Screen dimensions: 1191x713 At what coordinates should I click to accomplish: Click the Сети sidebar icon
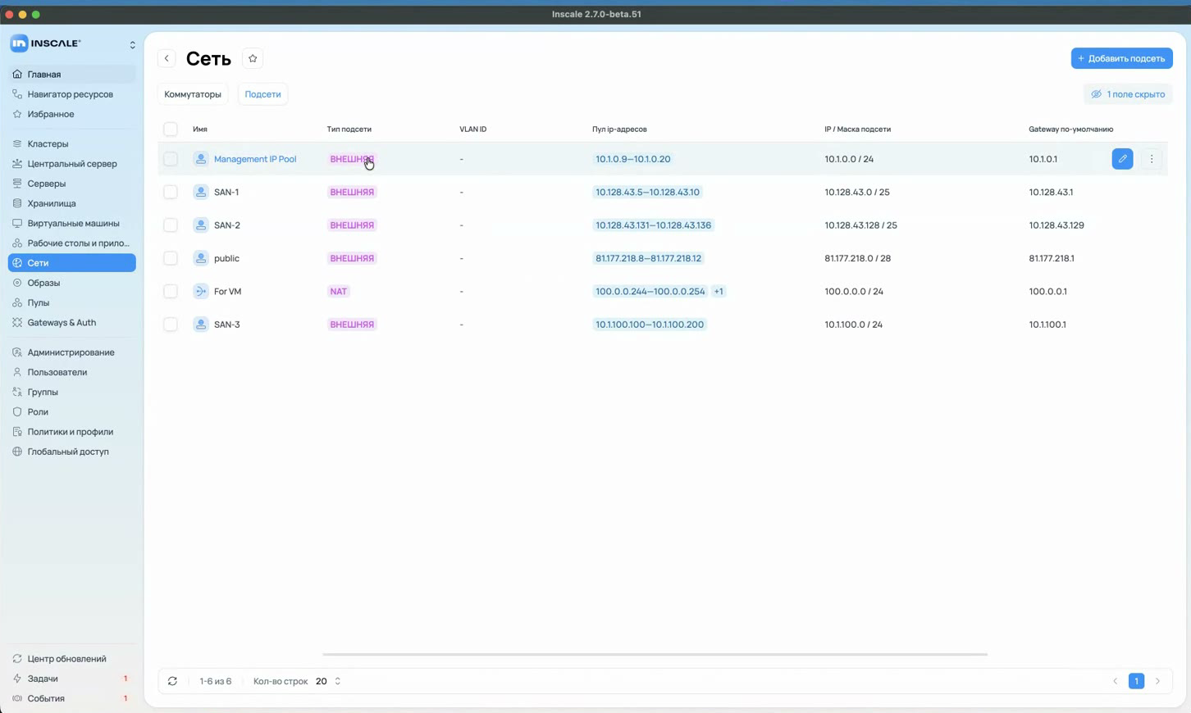coord(17,263)
